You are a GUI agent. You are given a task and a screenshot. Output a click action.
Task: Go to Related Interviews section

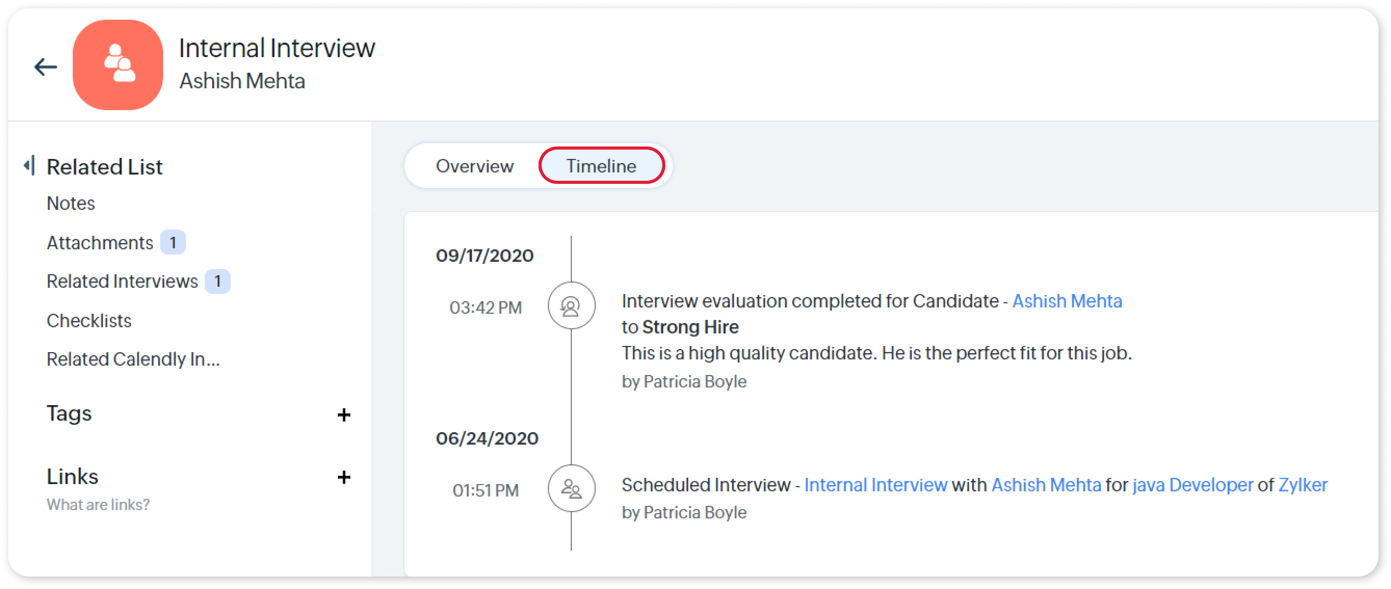(x=122, y=281)
